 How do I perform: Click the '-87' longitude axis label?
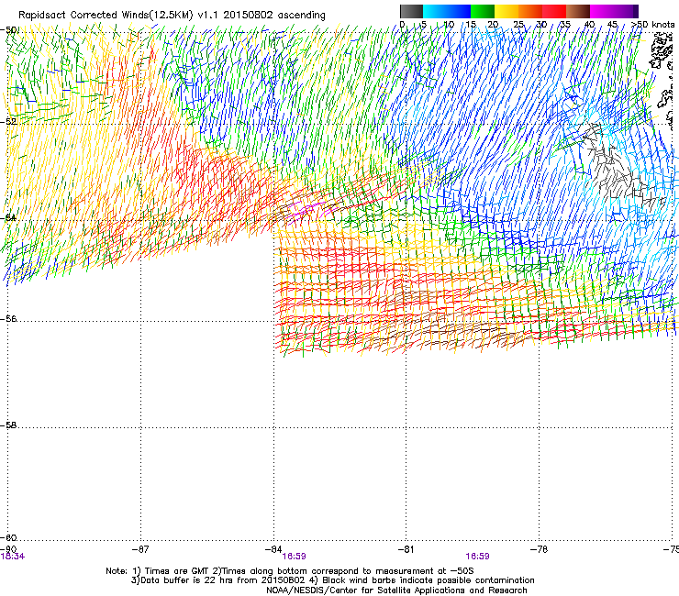[x=140, y=549]
